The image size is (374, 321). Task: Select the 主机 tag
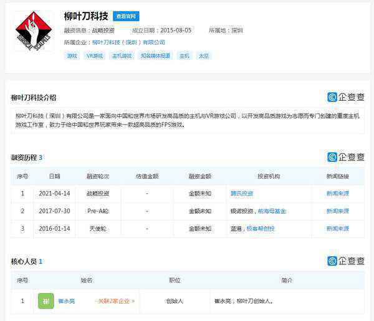click(x=184, y=56)
